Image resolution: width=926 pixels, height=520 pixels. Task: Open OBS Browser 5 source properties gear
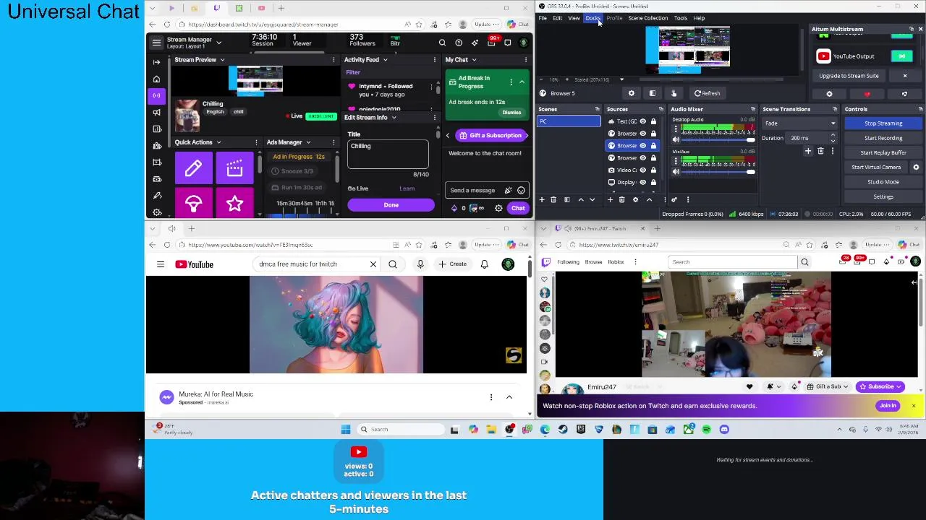(x=632, y=93)
